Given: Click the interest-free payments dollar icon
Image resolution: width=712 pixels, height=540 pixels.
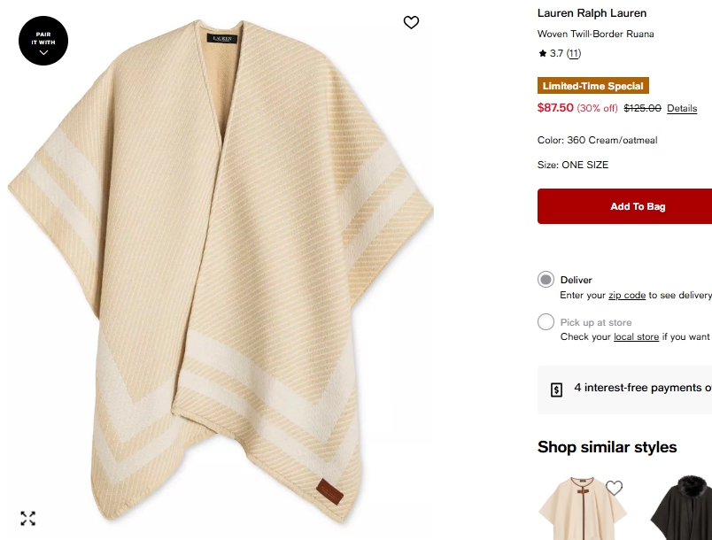Looking at the screenshot, I should (556, 390).
